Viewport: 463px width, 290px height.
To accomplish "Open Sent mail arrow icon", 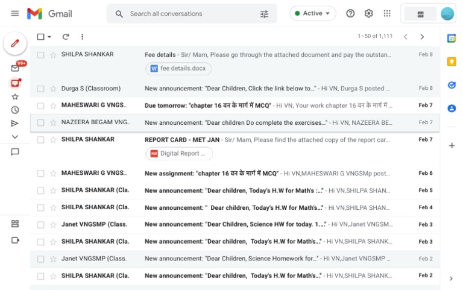I will tap(15, 124).
